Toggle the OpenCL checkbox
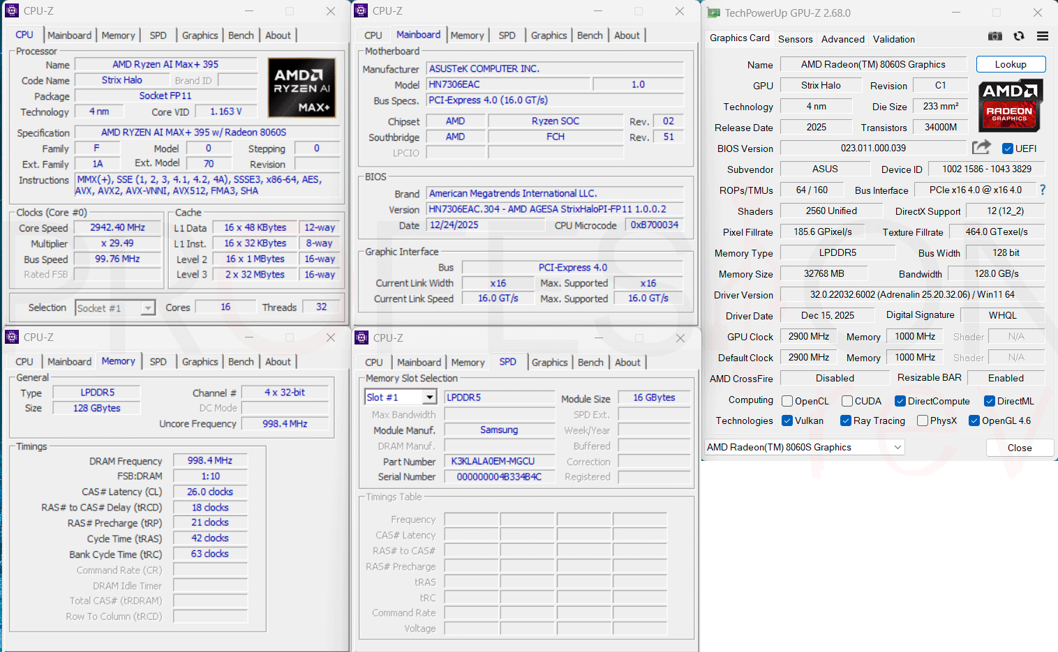This screenshot has height=652, width=1058. click(x=787, y=401)
